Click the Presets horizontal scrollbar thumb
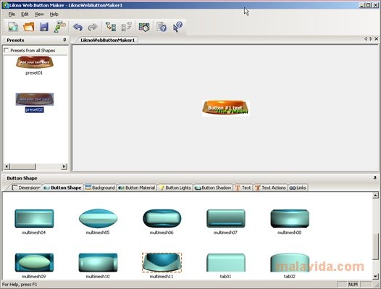The width and height of the screenshot is (381, 289). [x=23, y=167]
